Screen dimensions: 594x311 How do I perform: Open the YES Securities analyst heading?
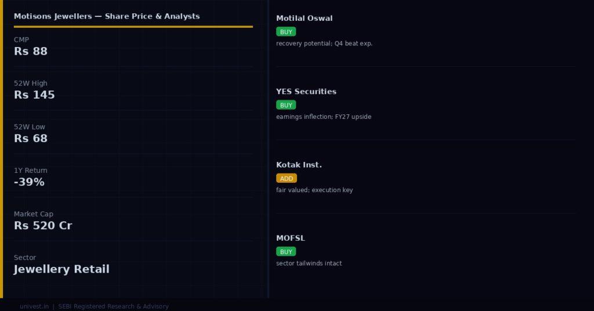point(306,92)
